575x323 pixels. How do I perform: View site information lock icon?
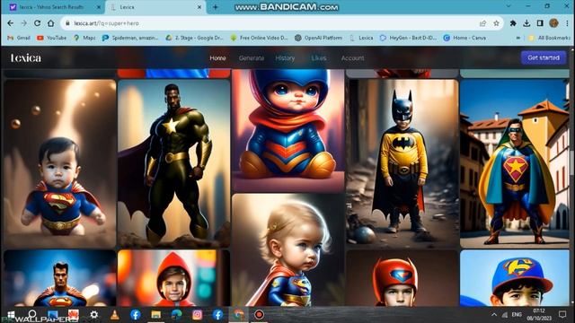(67, 23)
